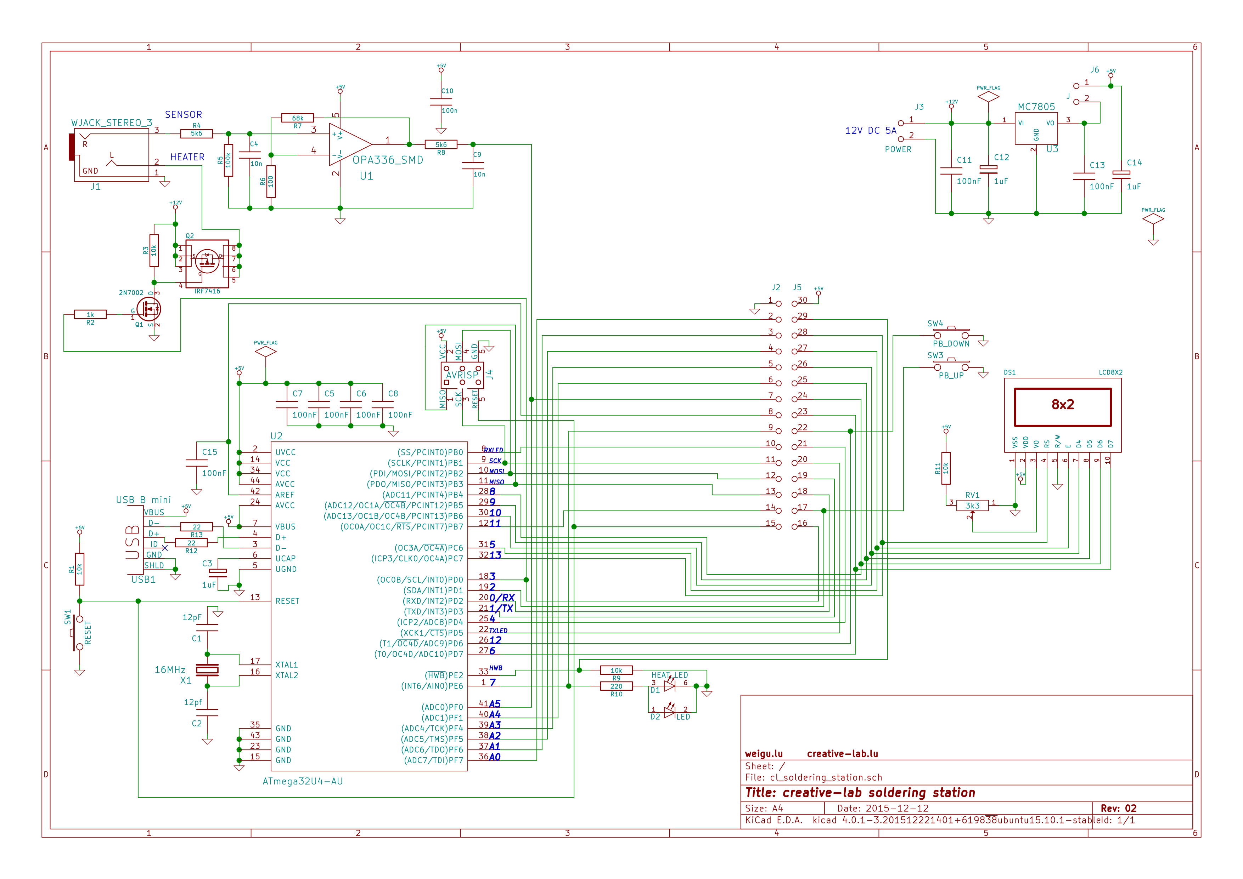Select the blue RXLED annotation
Image resolution: width=1243 pixels, height=879 pixels.
click(494, 450)
